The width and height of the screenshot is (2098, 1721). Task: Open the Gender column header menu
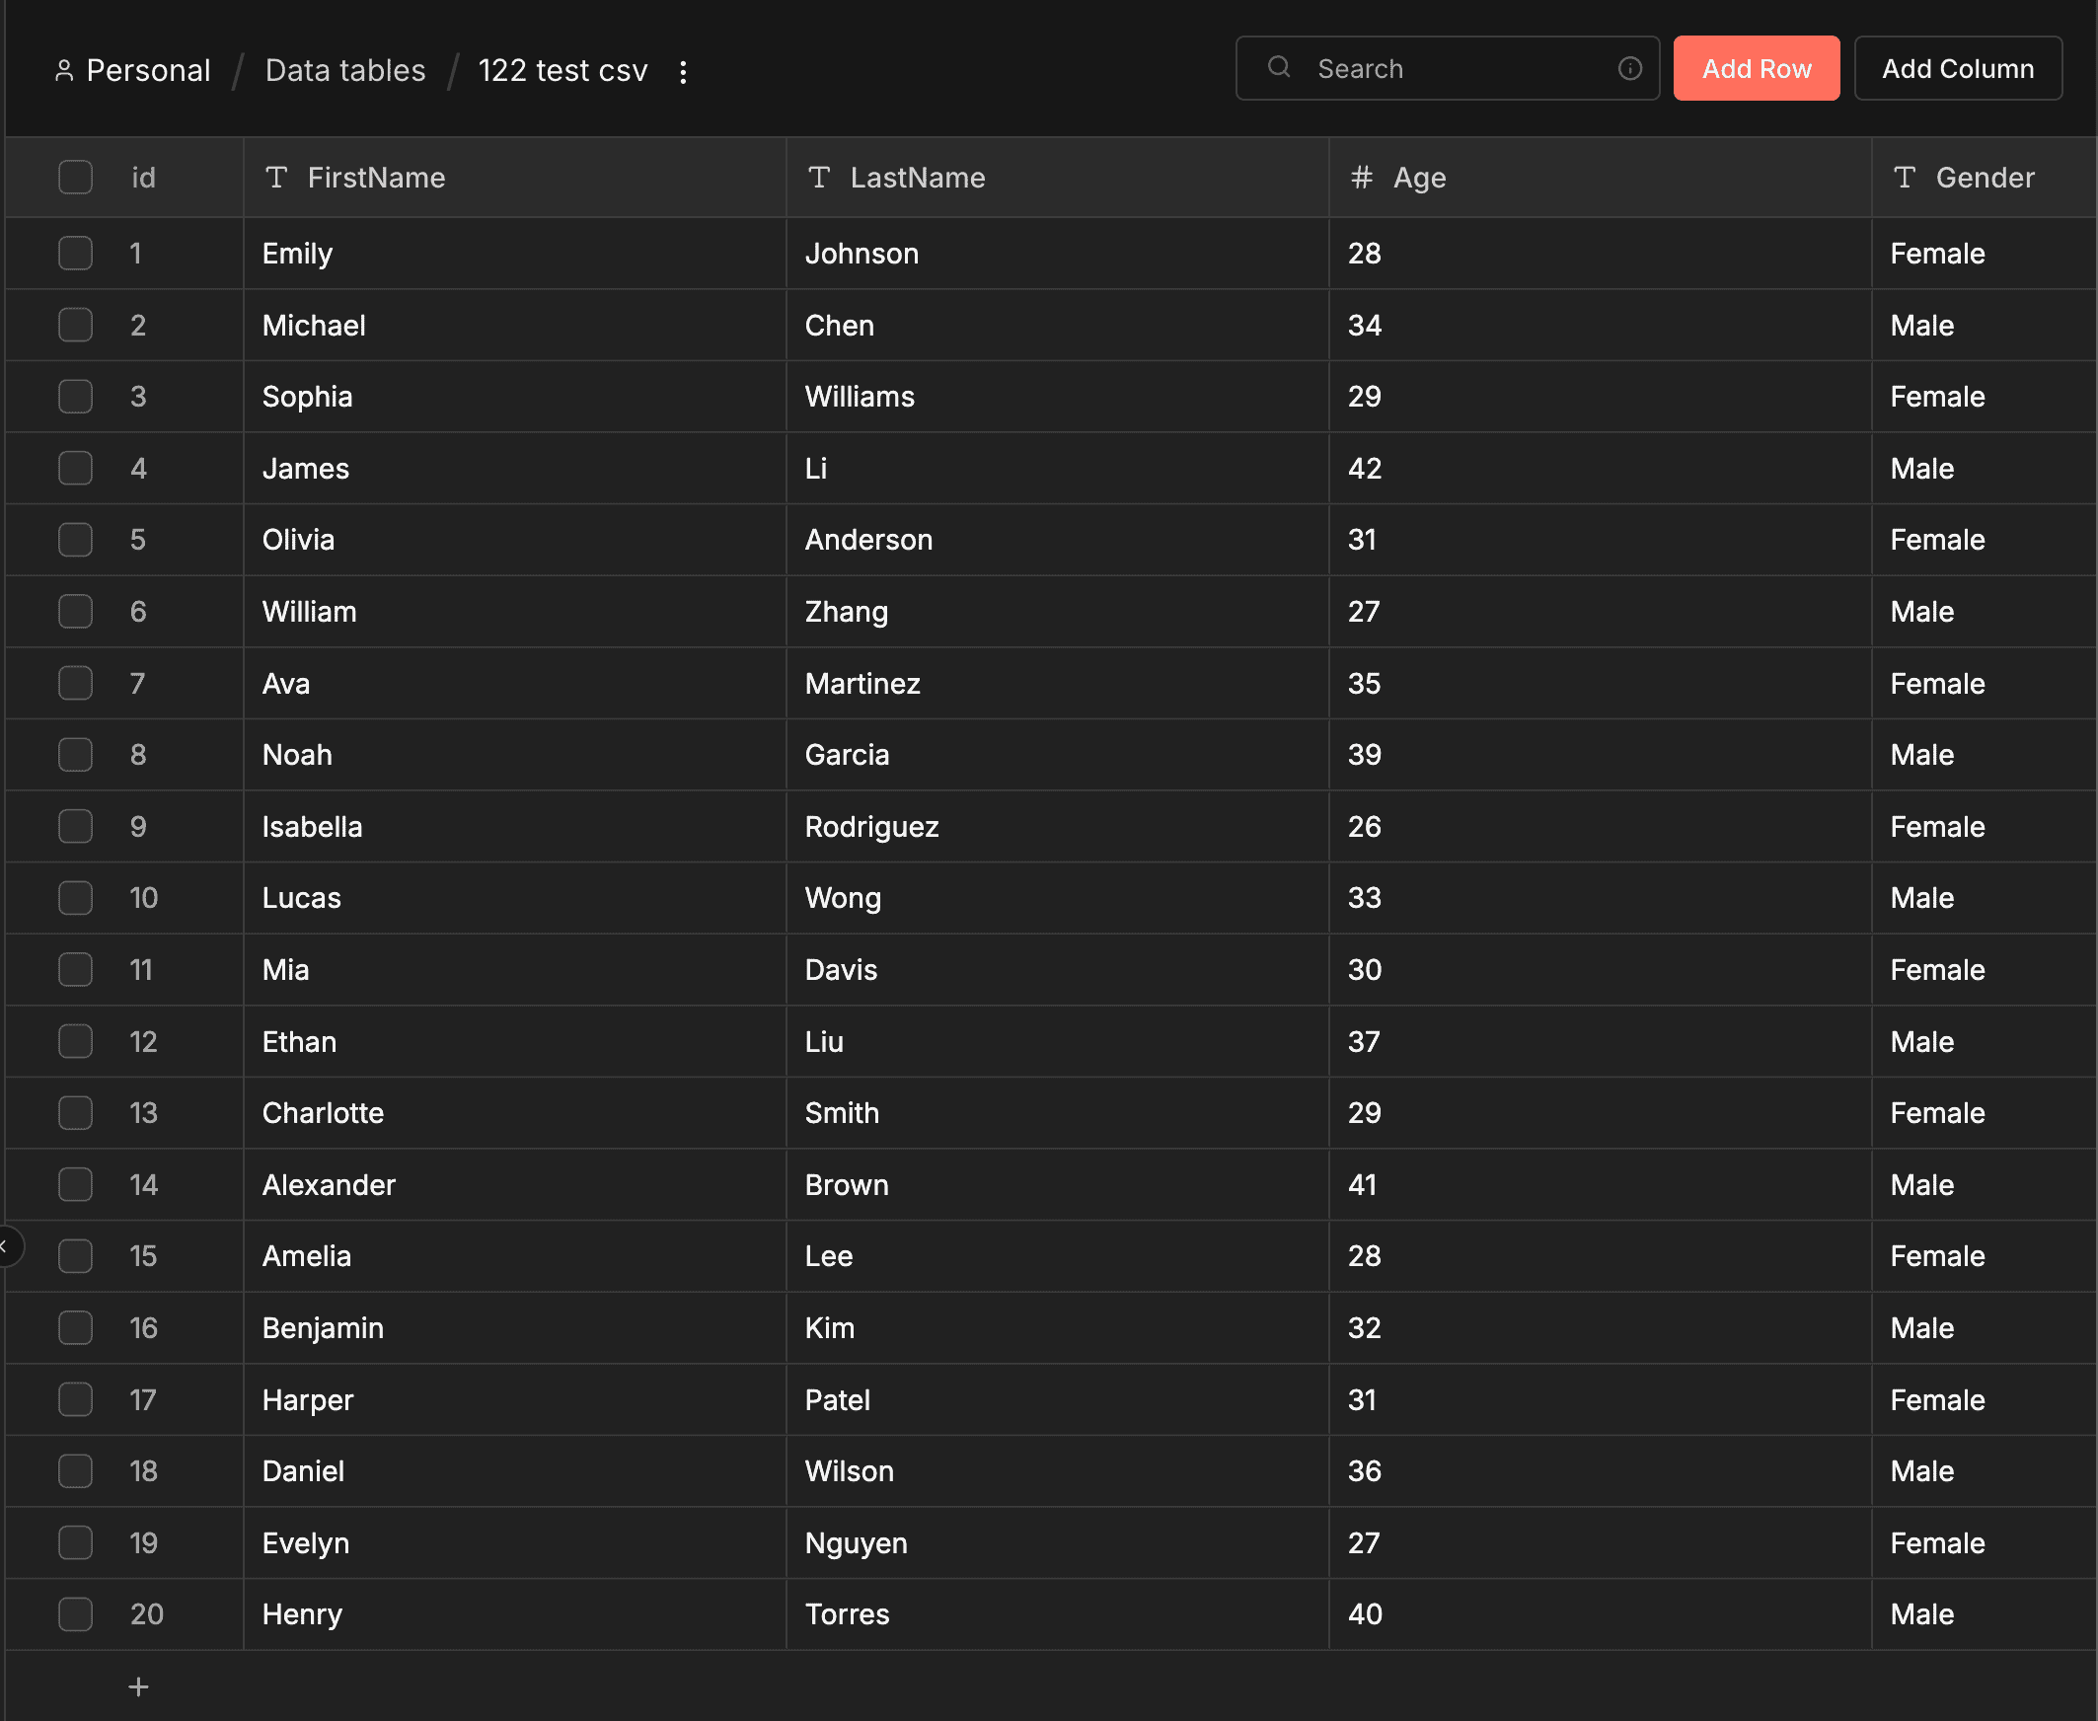pos(1984,178)
